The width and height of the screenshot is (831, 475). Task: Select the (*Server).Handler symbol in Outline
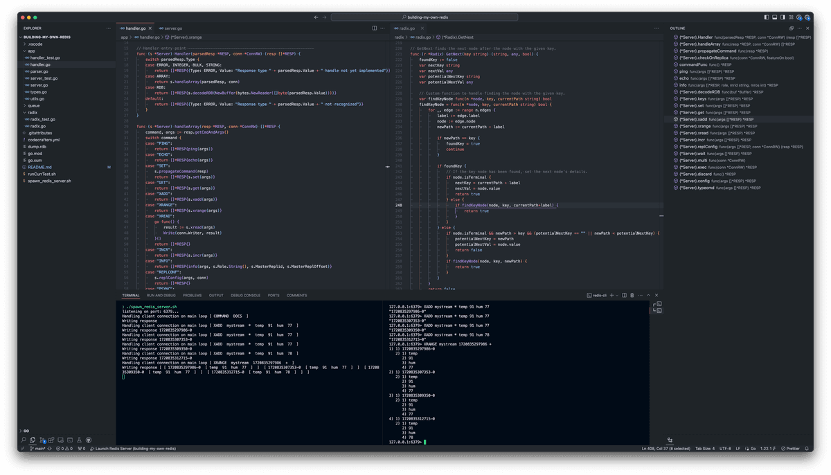(742, 37)
